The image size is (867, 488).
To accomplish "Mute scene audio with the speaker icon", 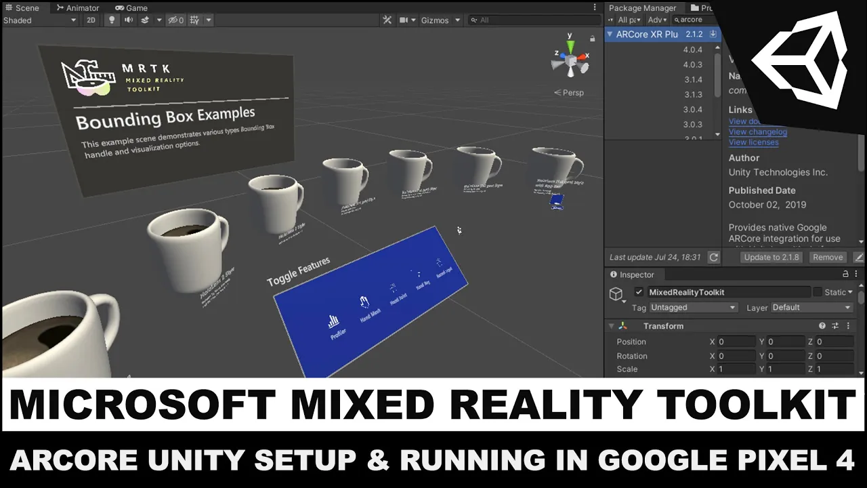I will [129, 20].
